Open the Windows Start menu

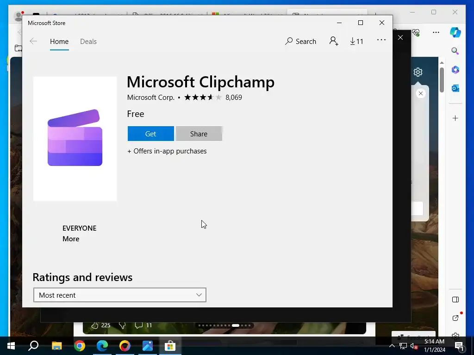[11, 346]
